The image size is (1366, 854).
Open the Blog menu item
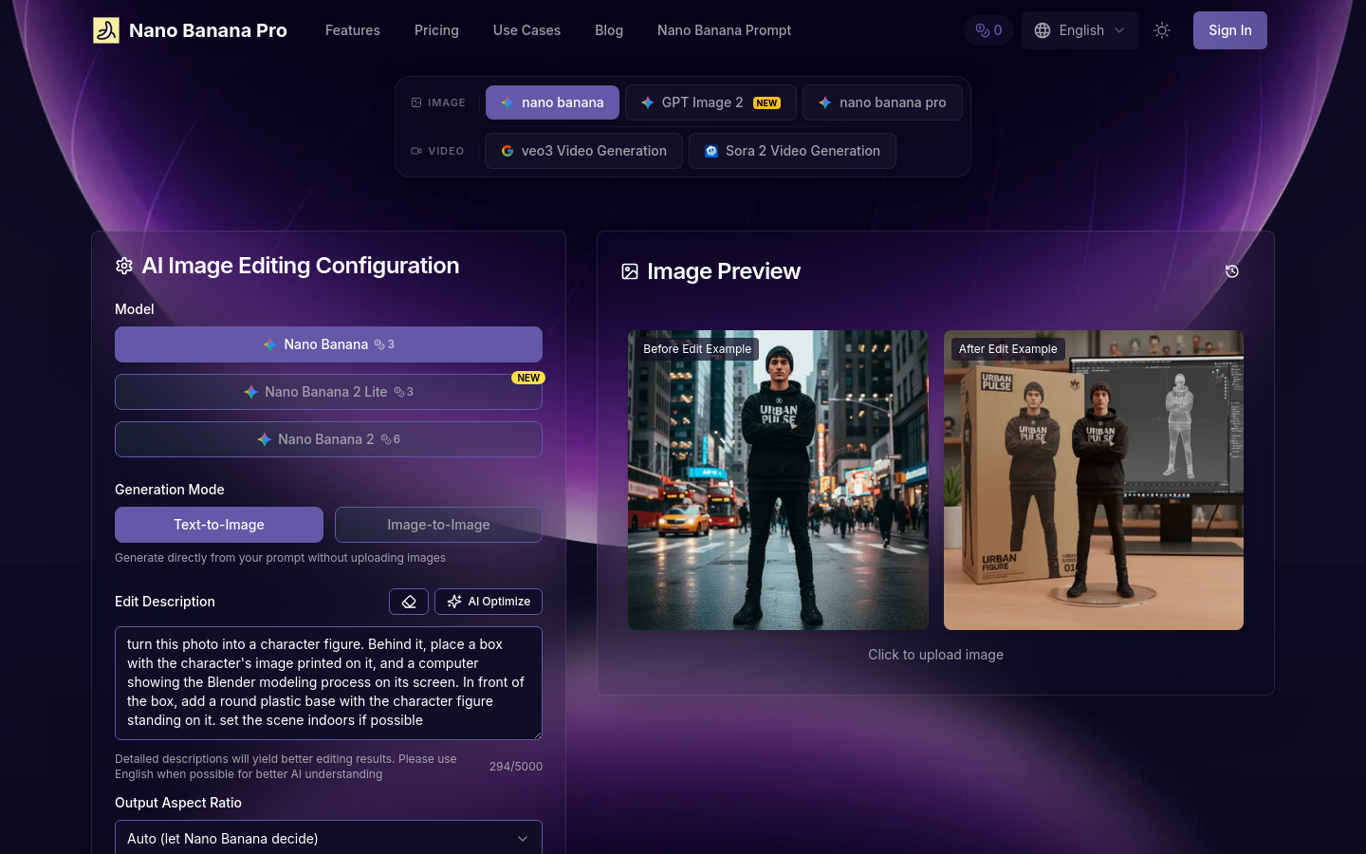pyautogui.click(x=609, y=30)
